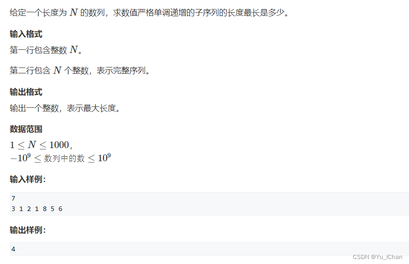
Task: Click the line 输出一个整数，表示最大长度
Action: (65, 108)
